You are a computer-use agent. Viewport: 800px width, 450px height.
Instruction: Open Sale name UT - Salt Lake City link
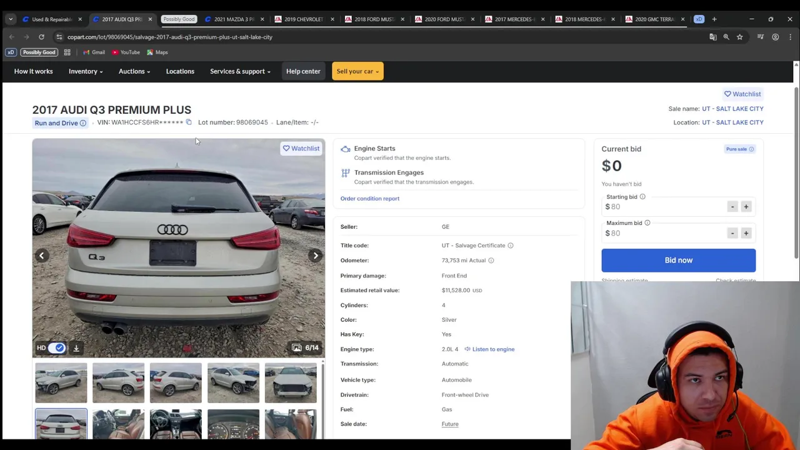tap(732, 109)
